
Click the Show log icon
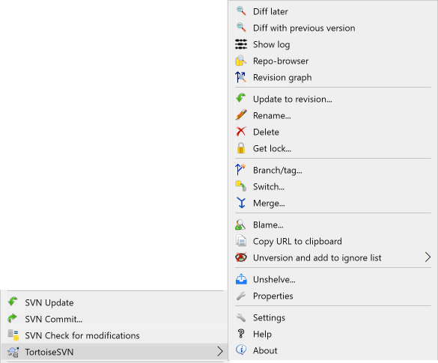coord(241,44)
